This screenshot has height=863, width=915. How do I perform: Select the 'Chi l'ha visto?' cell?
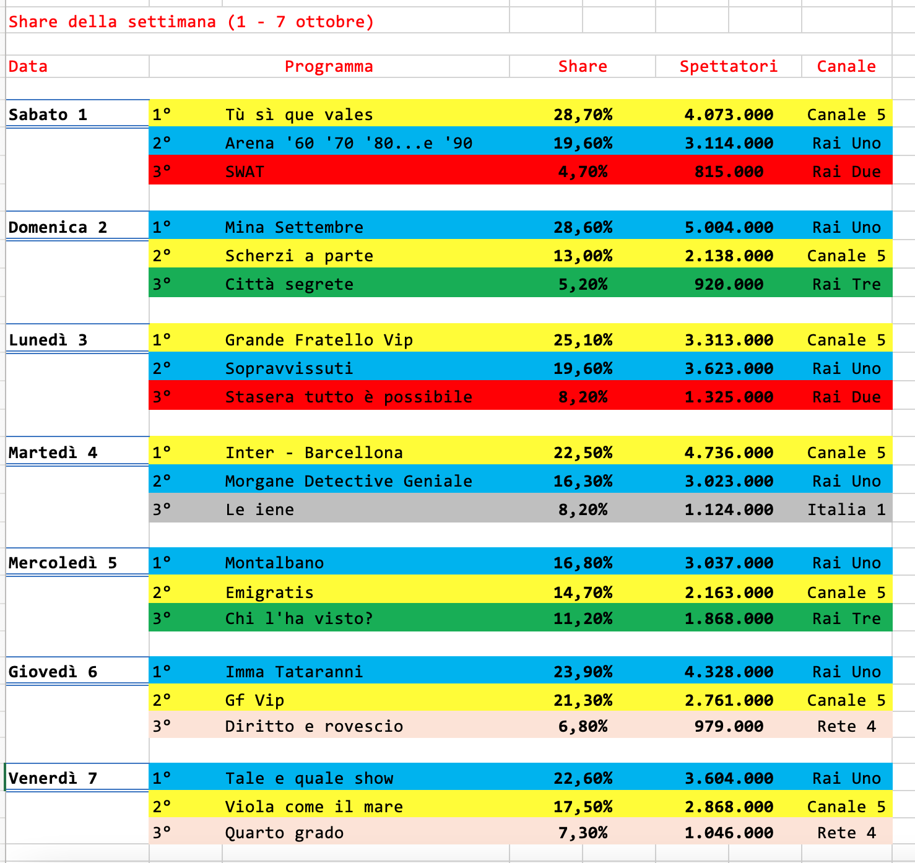[x=299, y=618]
